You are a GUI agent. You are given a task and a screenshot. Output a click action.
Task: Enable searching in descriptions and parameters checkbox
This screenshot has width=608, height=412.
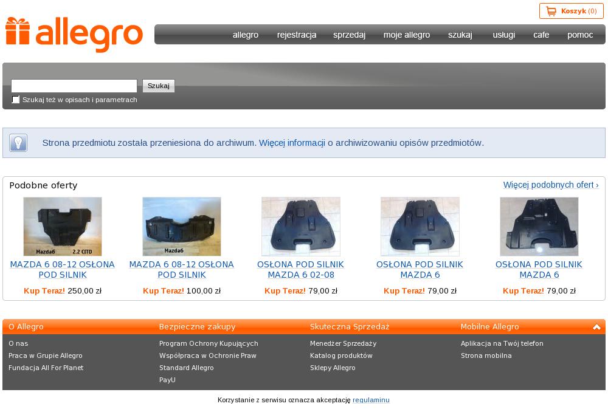coord(16,100)
